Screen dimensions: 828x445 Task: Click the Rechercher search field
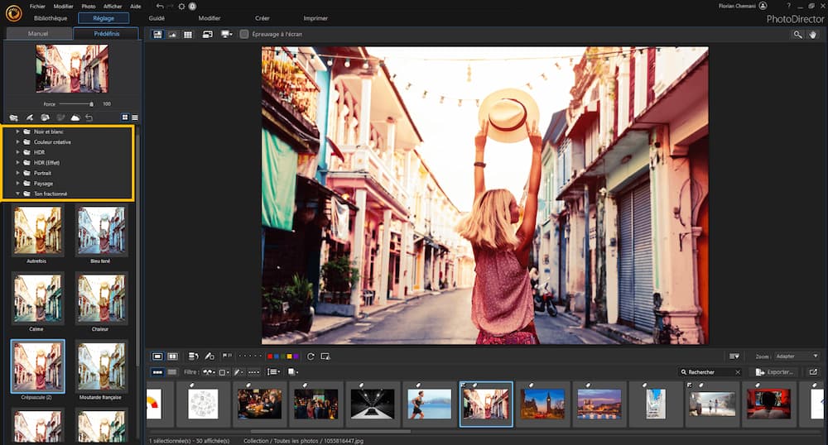(710, 371)
